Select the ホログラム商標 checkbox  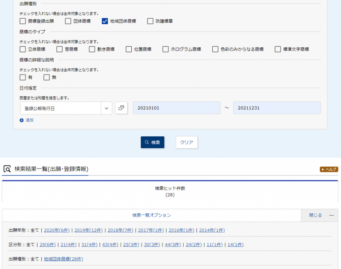tap(165, 49)
